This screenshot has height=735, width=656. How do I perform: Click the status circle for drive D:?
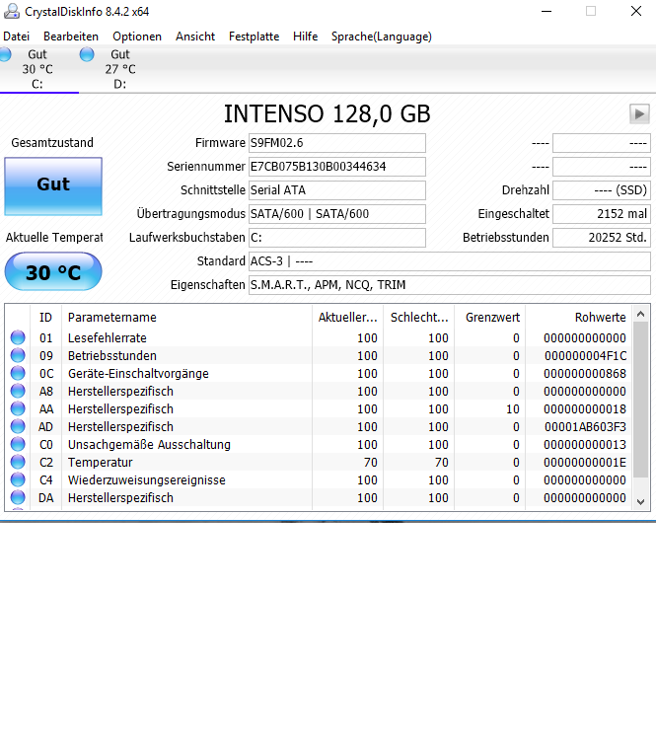click(87, 54)
